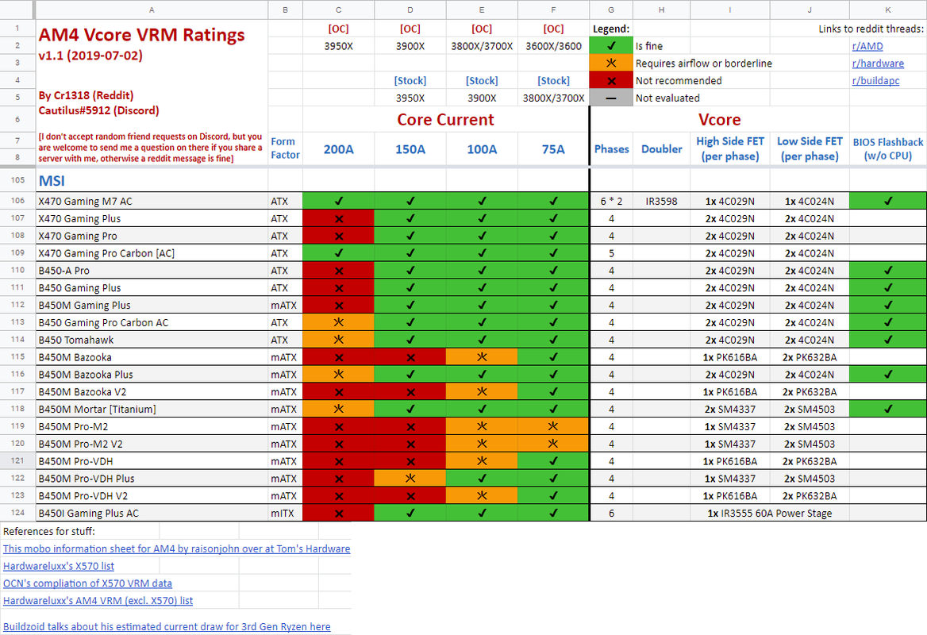This screenshot has width=927, height=635.
Task: Select column K header
Action: pyautogui.click(x=888, y=10)
